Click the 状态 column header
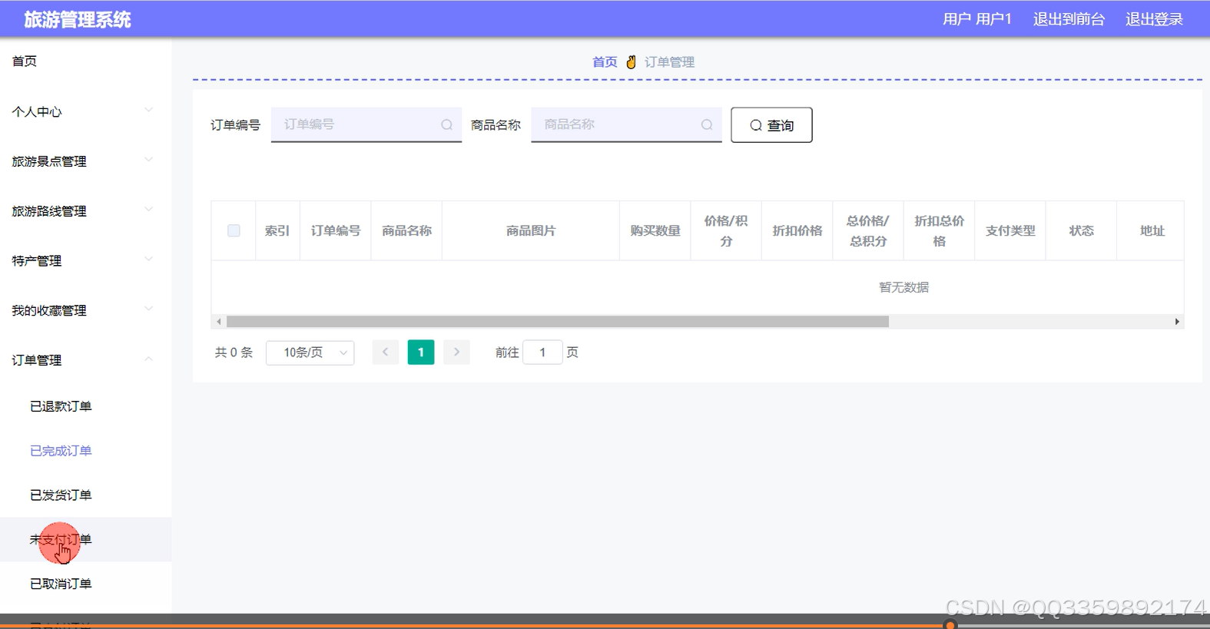The image size is (1210, 629). 1081,230
